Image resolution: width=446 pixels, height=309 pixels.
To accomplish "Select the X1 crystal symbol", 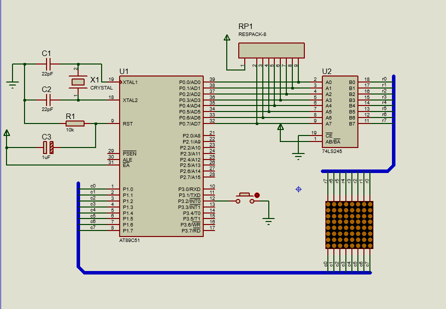I will [78, 82].
